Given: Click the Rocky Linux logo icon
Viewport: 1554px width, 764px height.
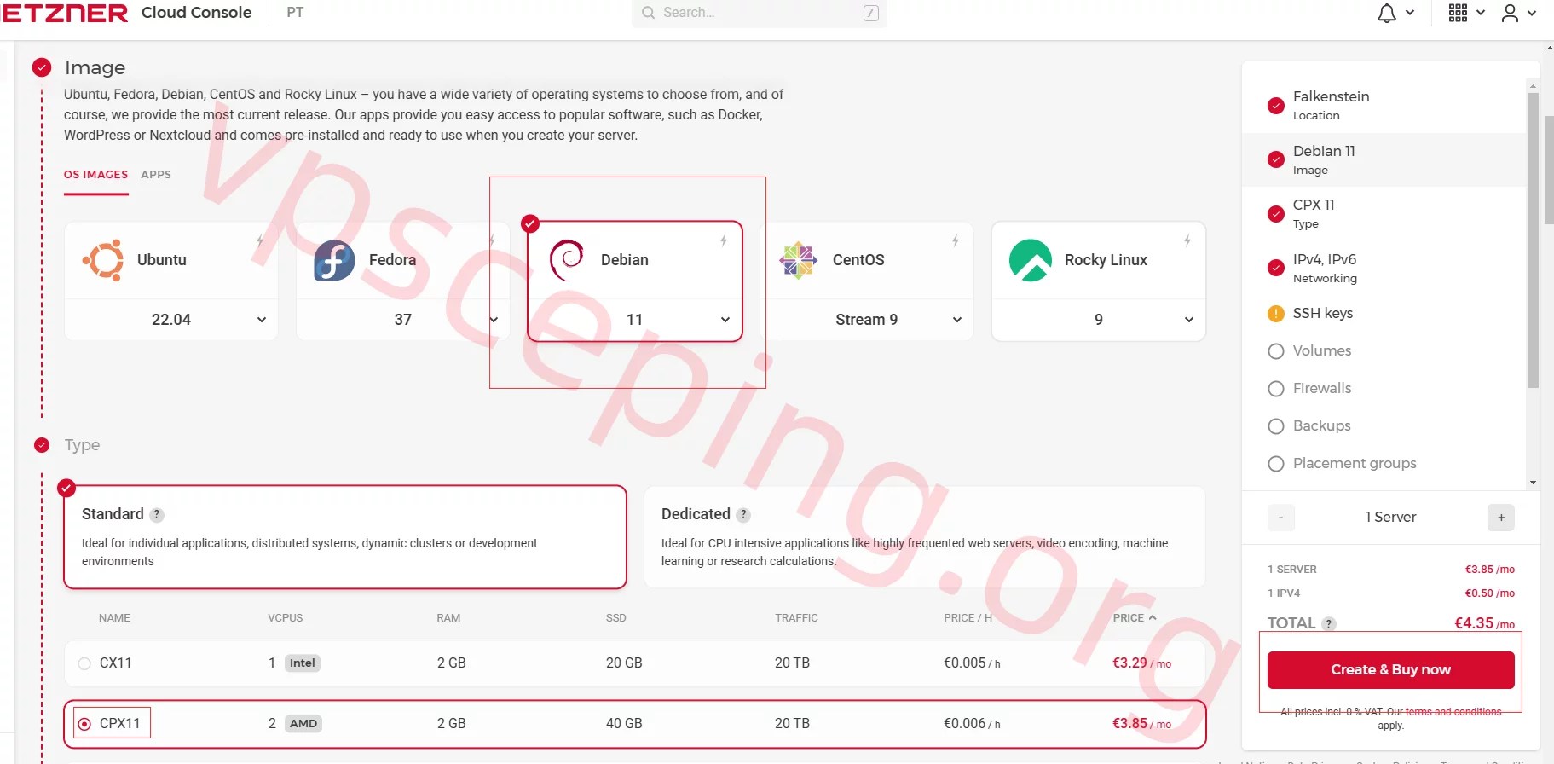Looking at the screenshot, I should (1031, 260).
